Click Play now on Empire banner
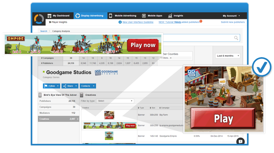The height and width of the screenshot is (153, 274). point(143,45)
